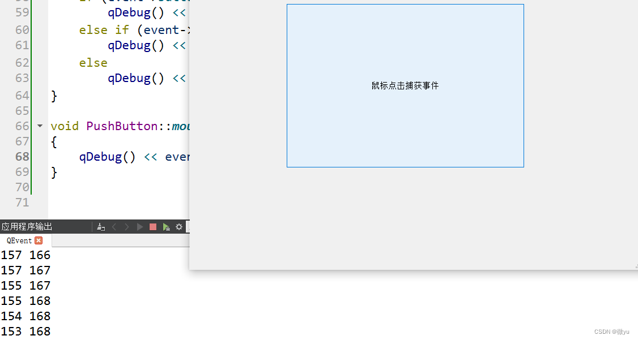Collapse the mousePressEvent function at line 66
Viewport: 638px width, 340px height.
tap(39, 126)
